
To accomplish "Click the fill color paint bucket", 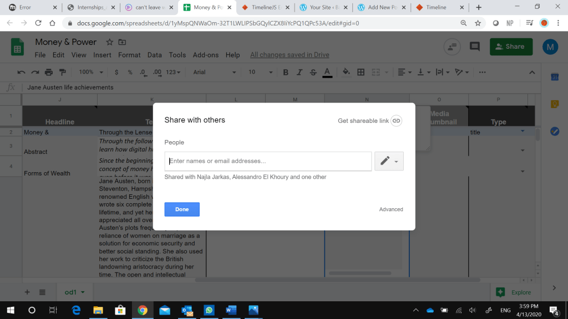I will [x=346, y=72].
